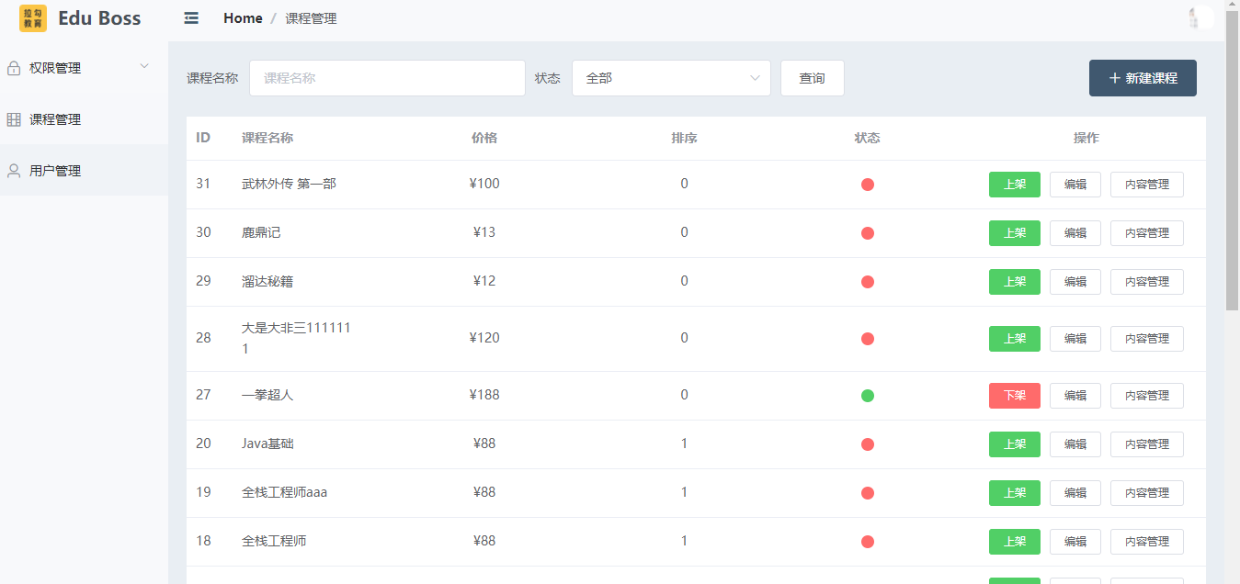Focus the 课程名称 search input field
Viewport: 1240px width, 584px height.
pyautogui.click(x=387, y=78)
